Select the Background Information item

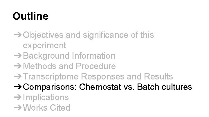click(x=69, y=55)
